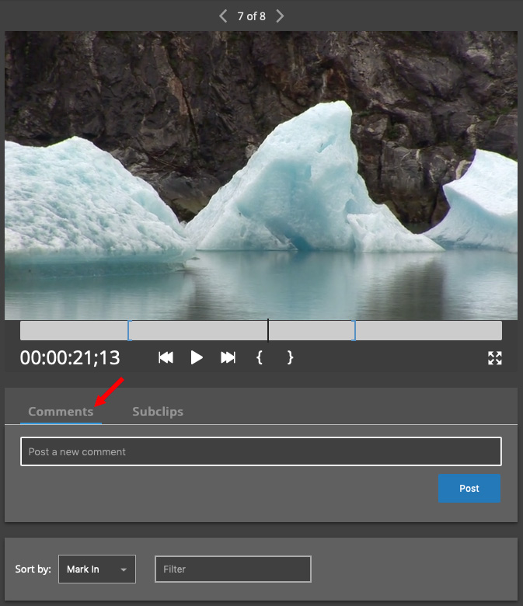Go to the previous clip arrow

coord(223,16)
